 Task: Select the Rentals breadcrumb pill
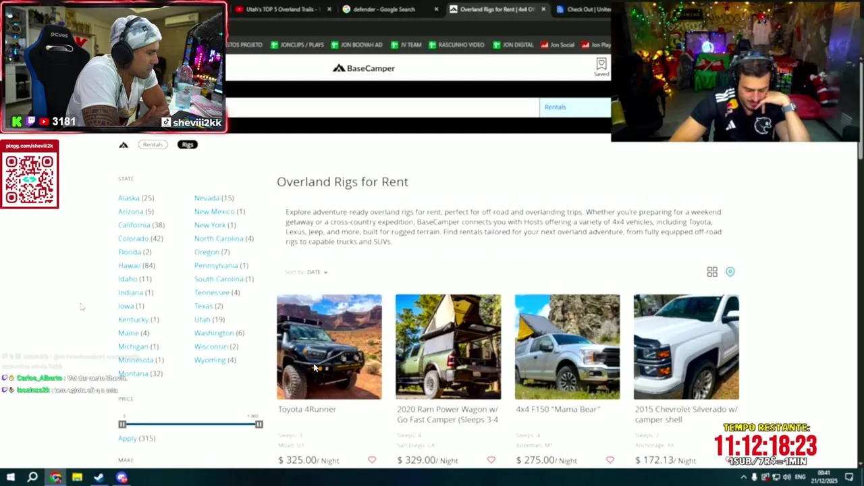coord(153,144)
